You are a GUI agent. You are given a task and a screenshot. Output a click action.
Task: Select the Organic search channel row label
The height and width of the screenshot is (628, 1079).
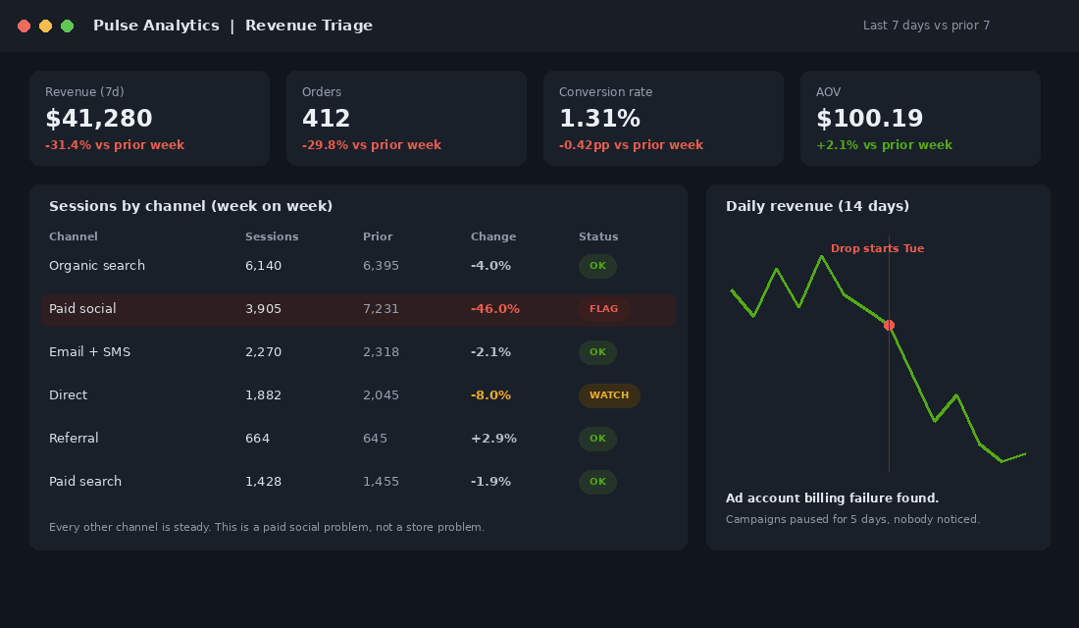[97, 266]
